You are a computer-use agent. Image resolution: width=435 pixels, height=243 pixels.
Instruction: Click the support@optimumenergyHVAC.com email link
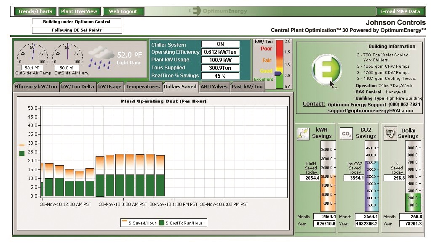click(371, 111)
